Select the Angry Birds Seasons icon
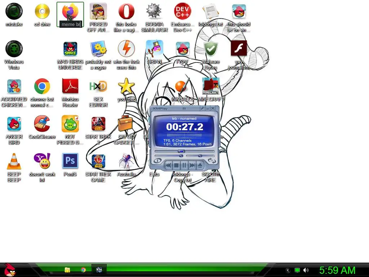Image resolution: width=369 pixels, height=277 pixels. tap(98, 11)
